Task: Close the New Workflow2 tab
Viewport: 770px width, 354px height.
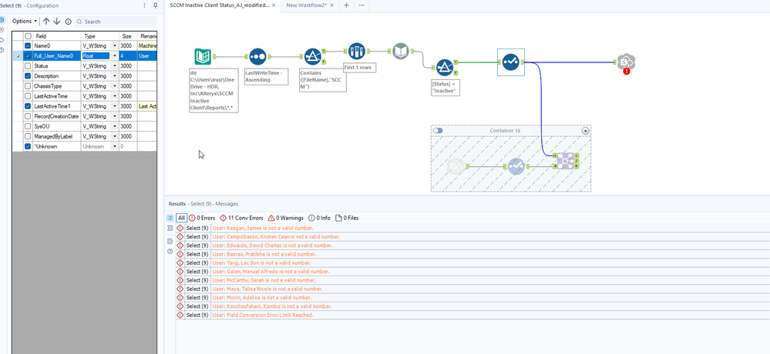Action: tap(332, 5)
